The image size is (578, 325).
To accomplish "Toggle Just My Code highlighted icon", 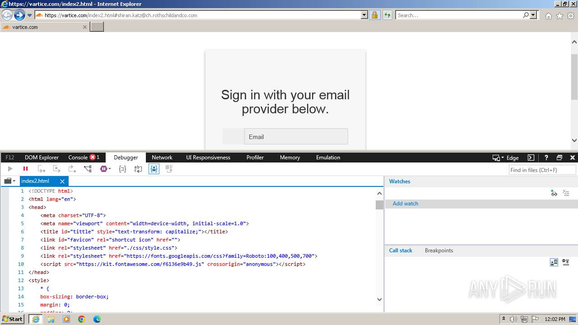I will 154,169.
